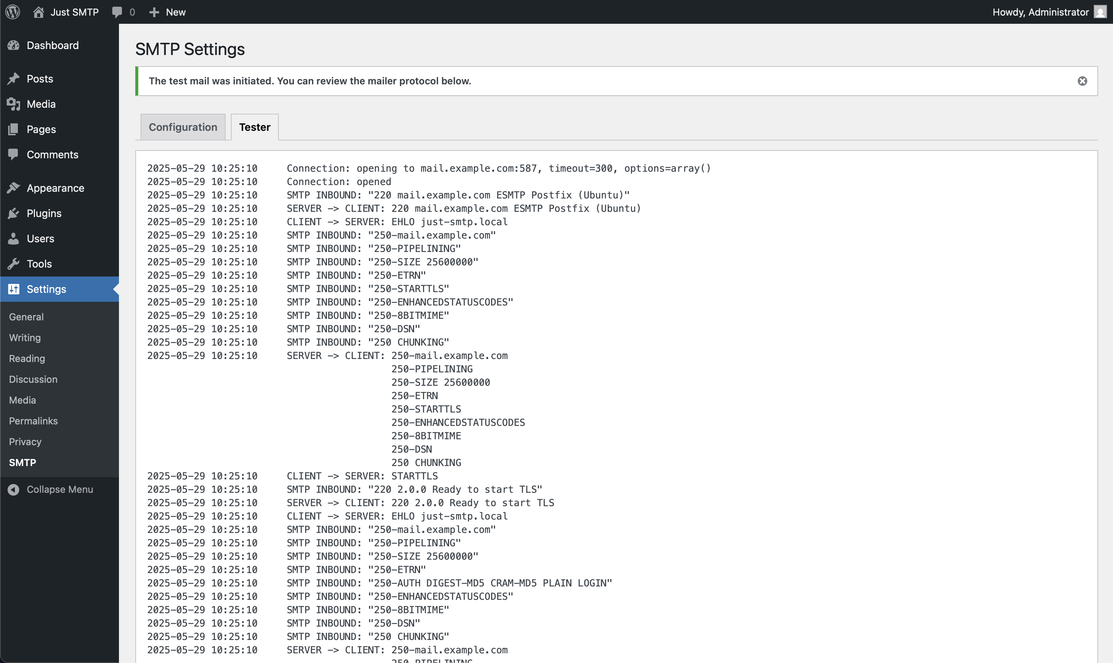
Task: Click the Media sidebar icon
Action: tap(14, 104)
